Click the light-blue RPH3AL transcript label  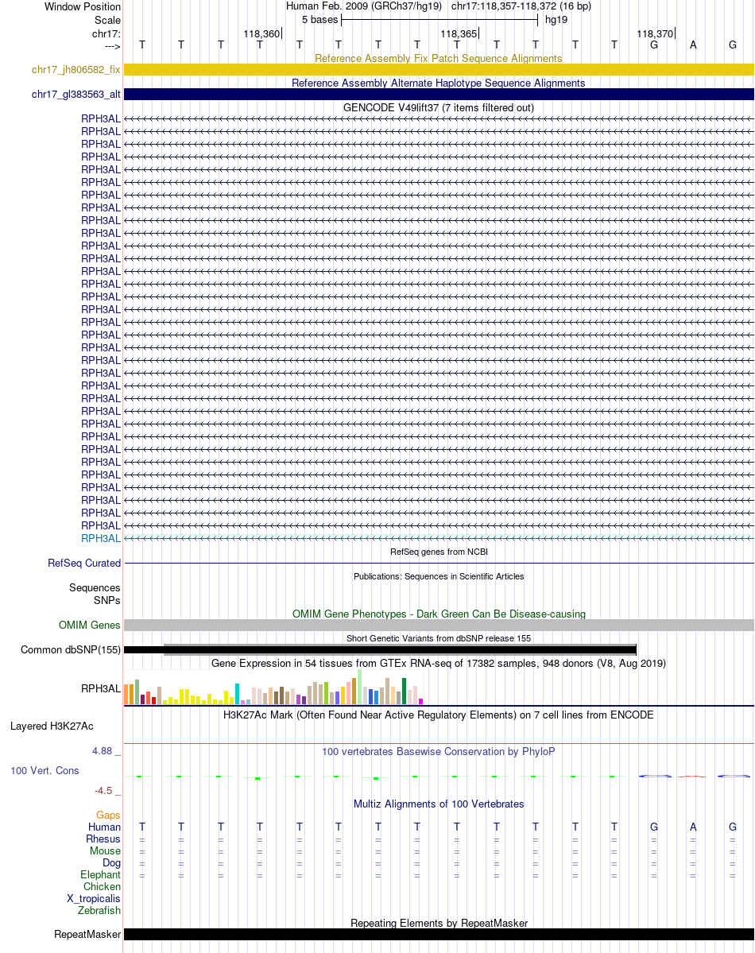click(x=101, y=538)
